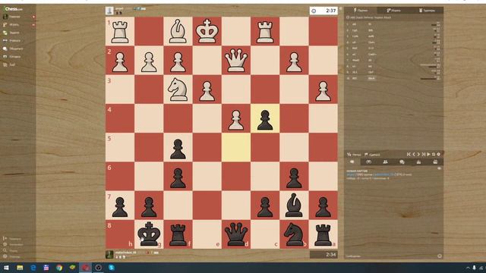Screen dimensions: 486x273
Task: Open File Explorer from the taskbar
Action: click(x=20, y=268)
